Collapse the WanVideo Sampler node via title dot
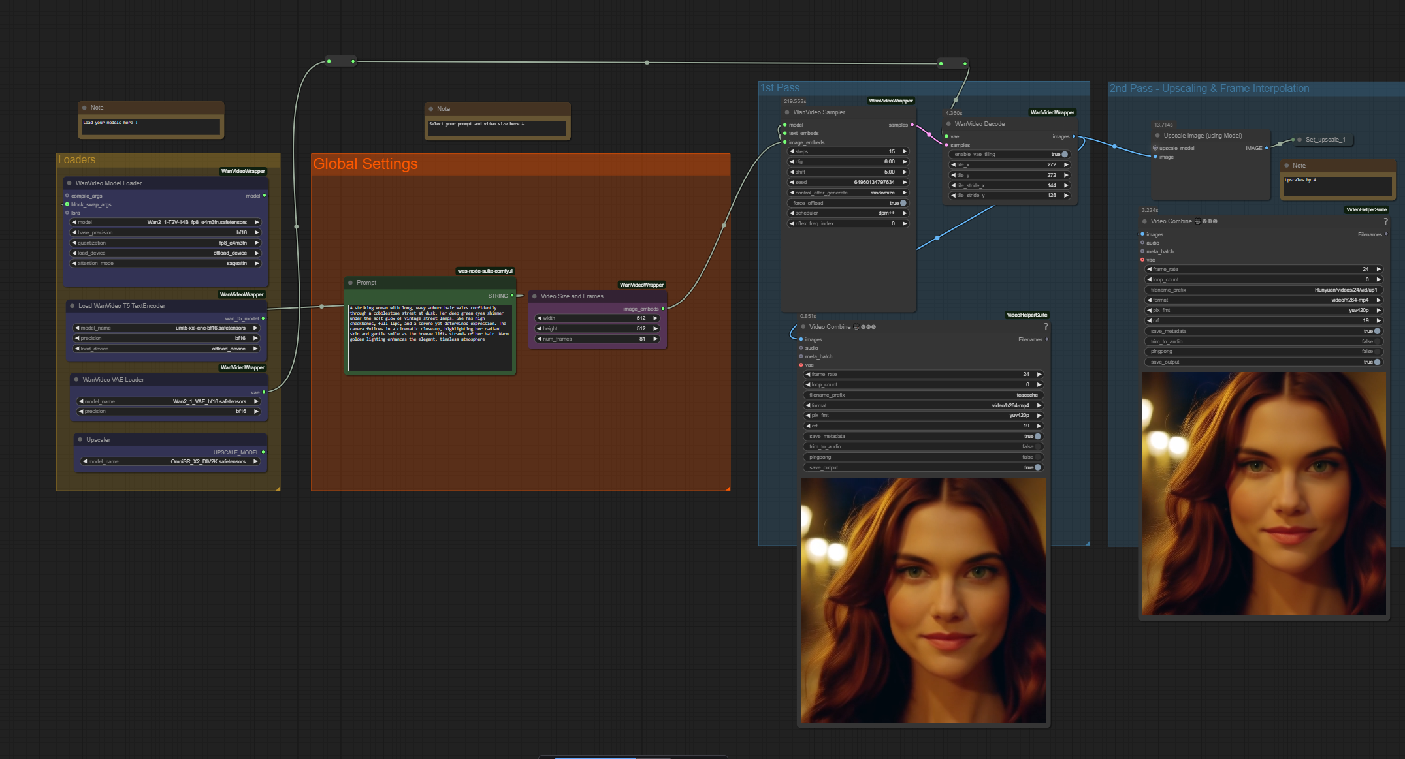 pos(787,112)
